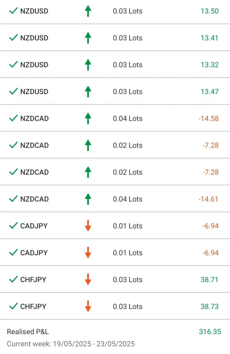This screenshot has width=230, height=354.
Task: Click the orange down arrow on the CHFJPY 38.71 trade
Action: (x=88, y=279)
